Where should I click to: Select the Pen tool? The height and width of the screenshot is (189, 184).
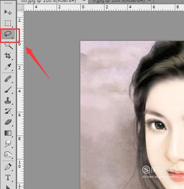[x=8, y=167]
